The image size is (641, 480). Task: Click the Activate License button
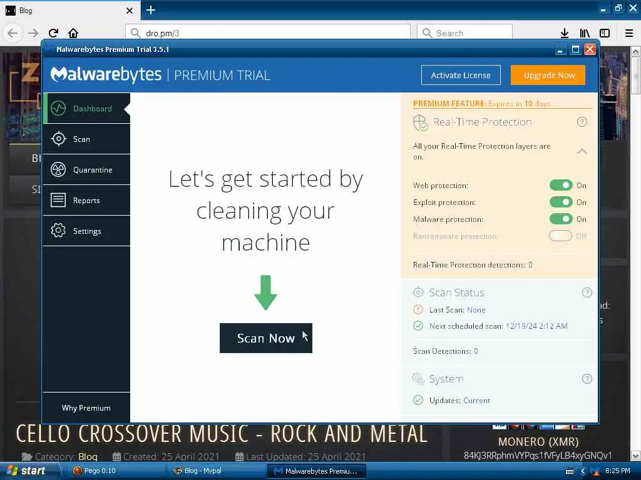(x=461, y=75)
